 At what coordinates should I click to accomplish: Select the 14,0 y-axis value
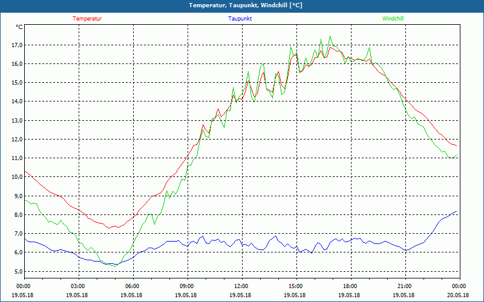[18, 101]
